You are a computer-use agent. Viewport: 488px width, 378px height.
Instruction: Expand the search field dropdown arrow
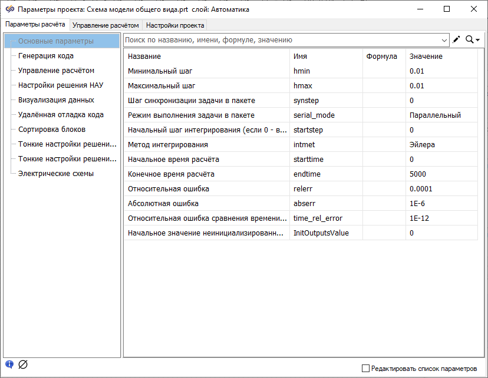pyautogui.click(x=444, y=40)
